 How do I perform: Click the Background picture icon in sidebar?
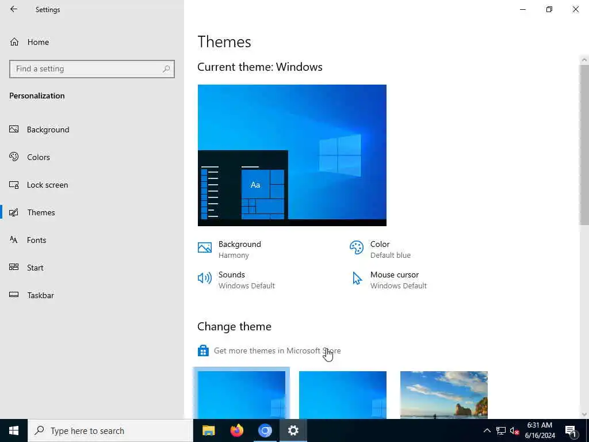pyautogui.click(x=14, y=129)
